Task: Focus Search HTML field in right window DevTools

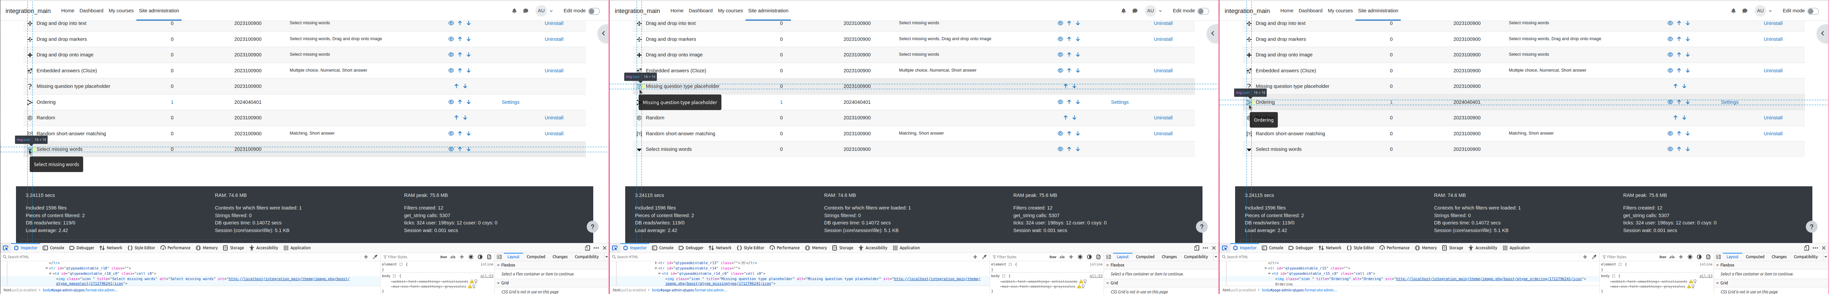Action: [x=1400, y=257]
